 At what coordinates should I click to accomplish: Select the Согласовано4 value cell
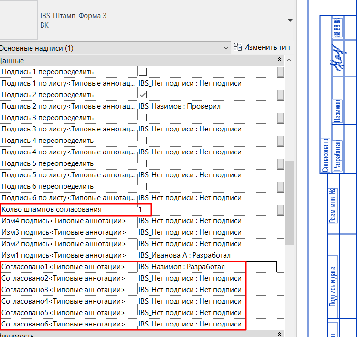point(207,301)
